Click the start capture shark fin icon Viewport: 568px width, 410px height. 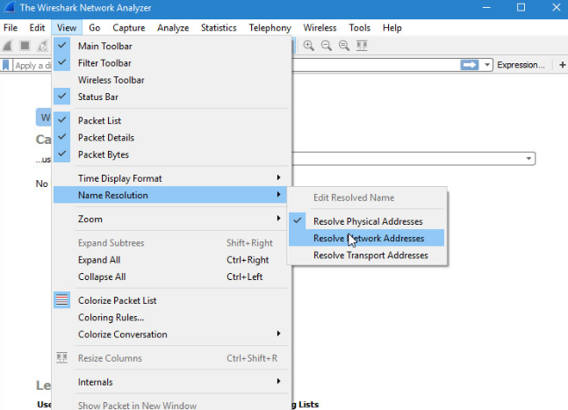(8, 46)
